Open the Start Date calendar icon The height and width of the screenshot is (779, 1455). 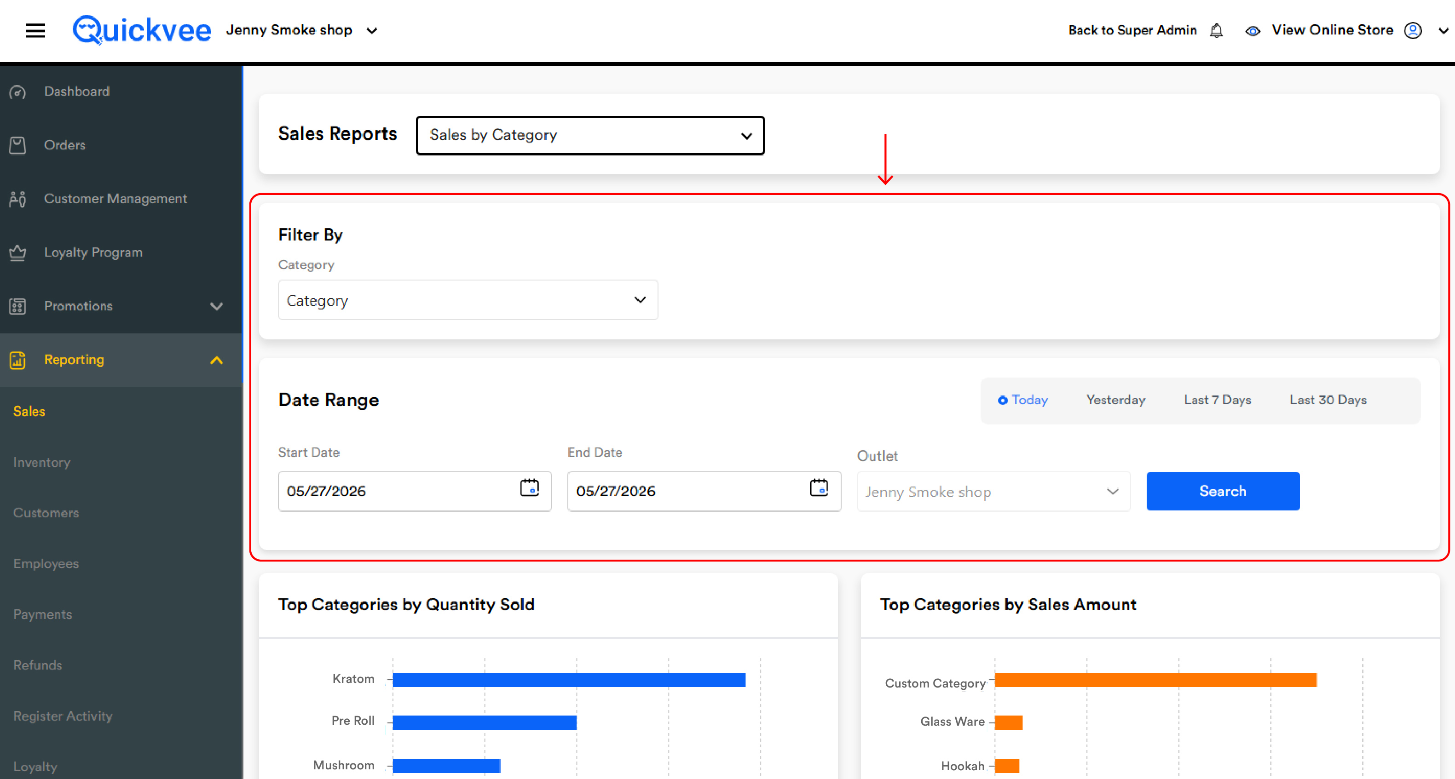click(529, 488)
